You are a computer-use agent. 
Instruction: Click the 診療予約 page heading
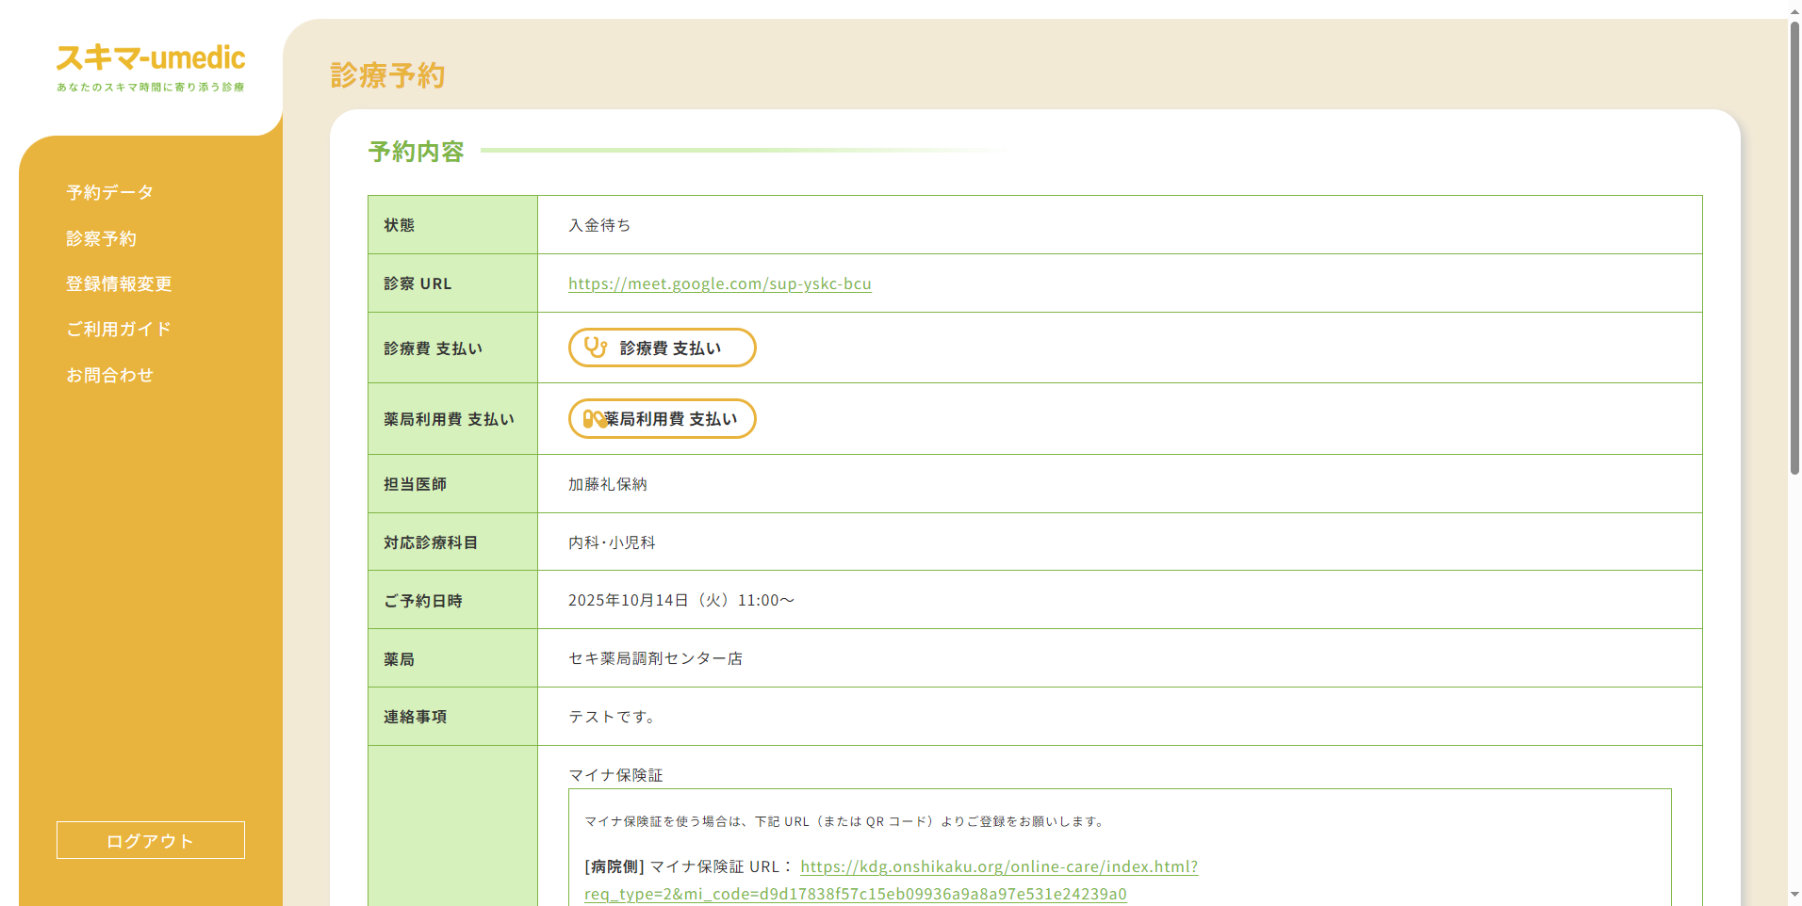387,75
